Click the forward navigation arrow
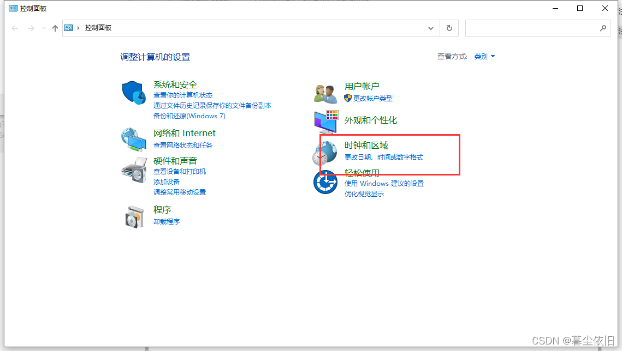The height and width of the screenshot is (351, 622). tap(31, 28)
